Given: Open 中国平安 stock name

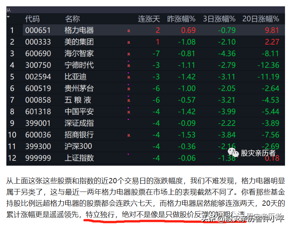Looking at the screenshot, I should click(x=79, y=112).
